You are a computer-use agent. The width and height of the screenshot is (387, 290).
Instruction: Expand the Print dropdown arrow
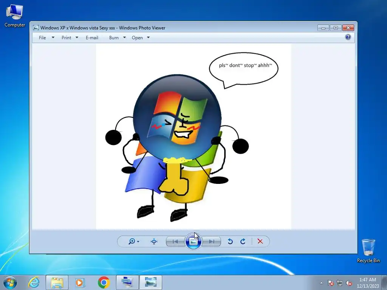pos(77,37)
